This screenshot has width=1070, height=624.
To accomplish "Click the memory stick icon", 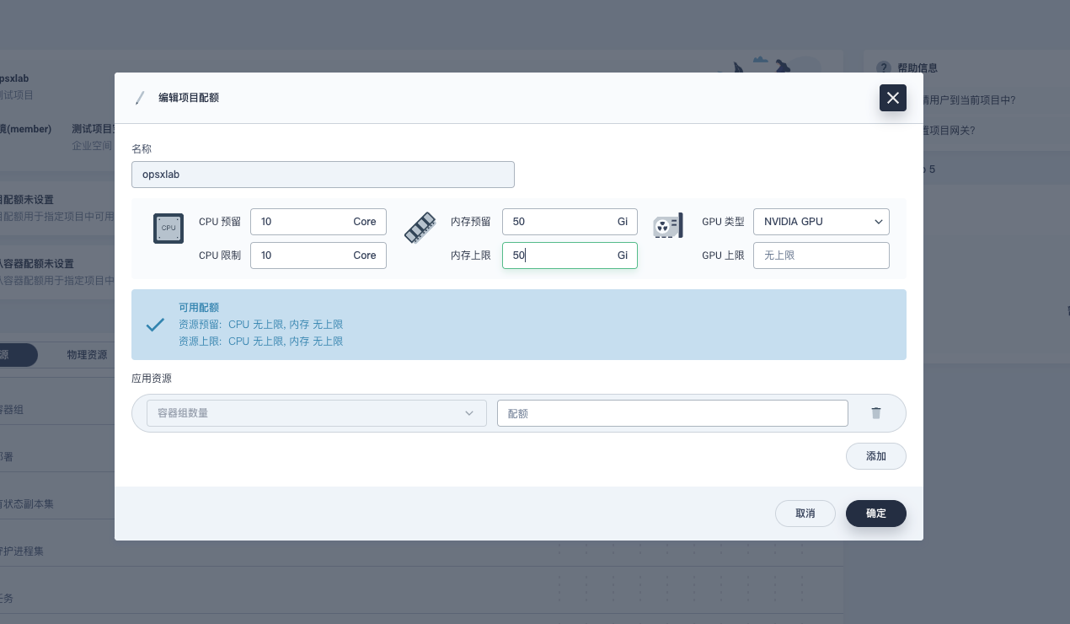I will 420,228.
